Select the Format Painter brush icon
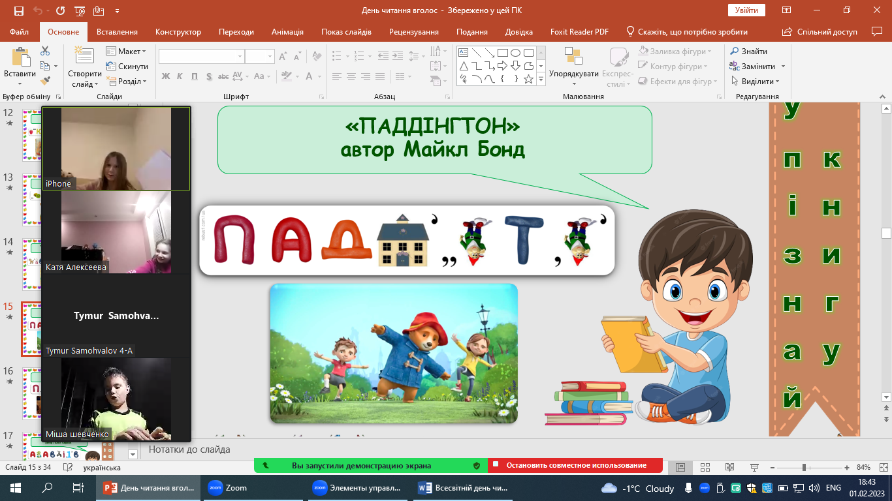This screenshot has height=501, width=892. [45, 81]
